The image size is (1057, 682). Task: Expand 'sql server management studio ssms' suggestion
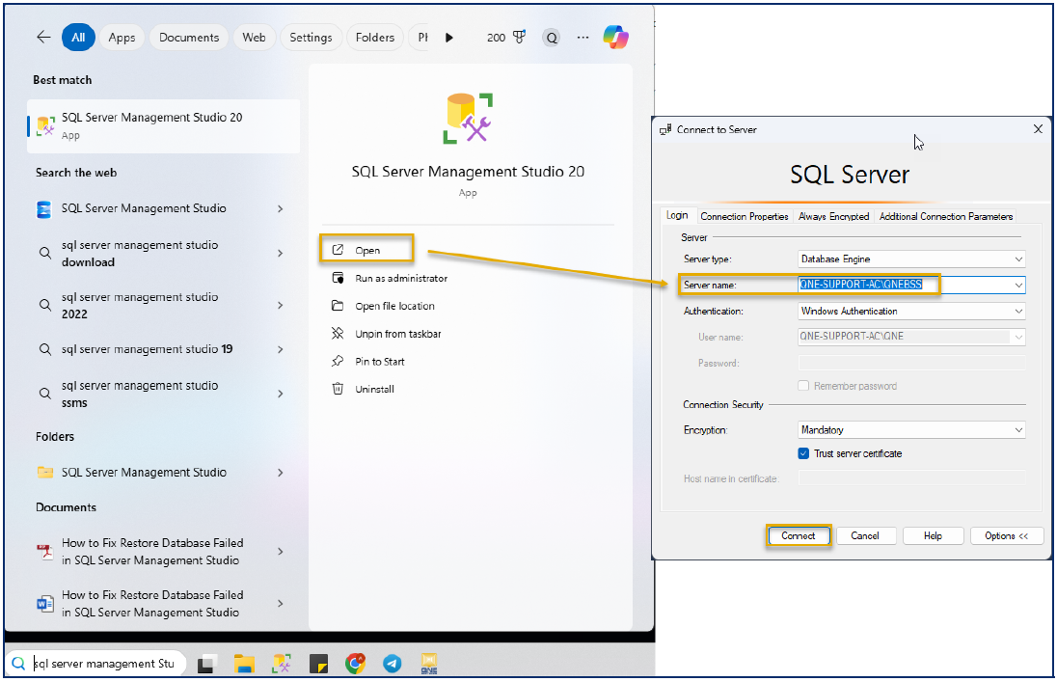[x=281, y=394]
